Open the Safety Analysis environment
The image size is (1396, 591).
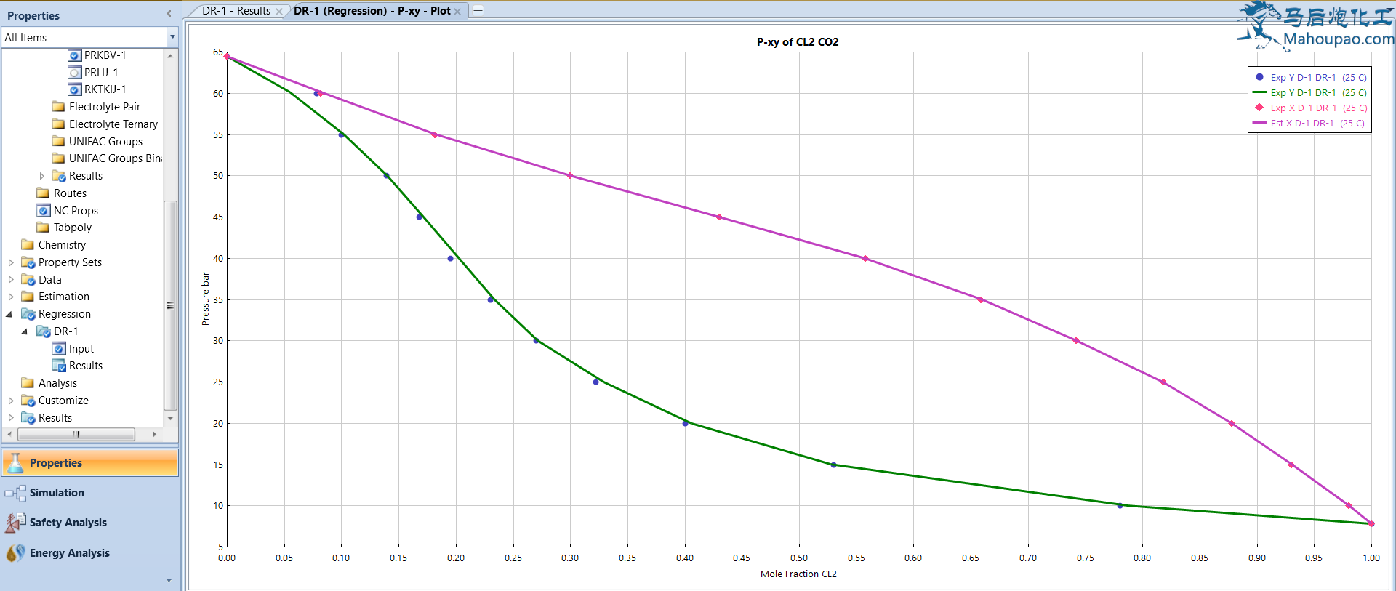click(90, 523)
